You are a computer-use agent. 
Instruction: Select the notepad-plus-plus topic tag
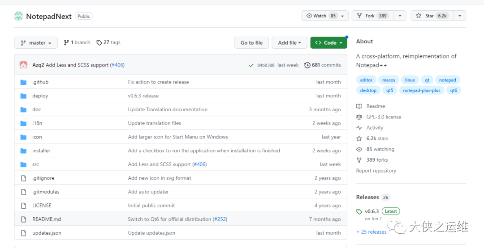coord(421,90)
